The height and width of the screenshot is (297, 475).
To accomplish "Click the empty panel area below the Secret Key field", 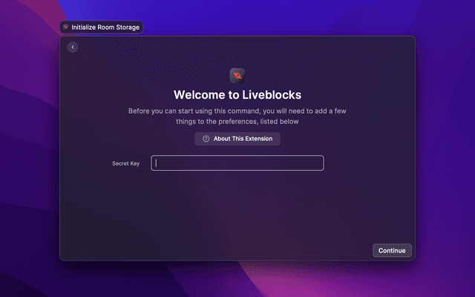I will [x=237, y=208].
